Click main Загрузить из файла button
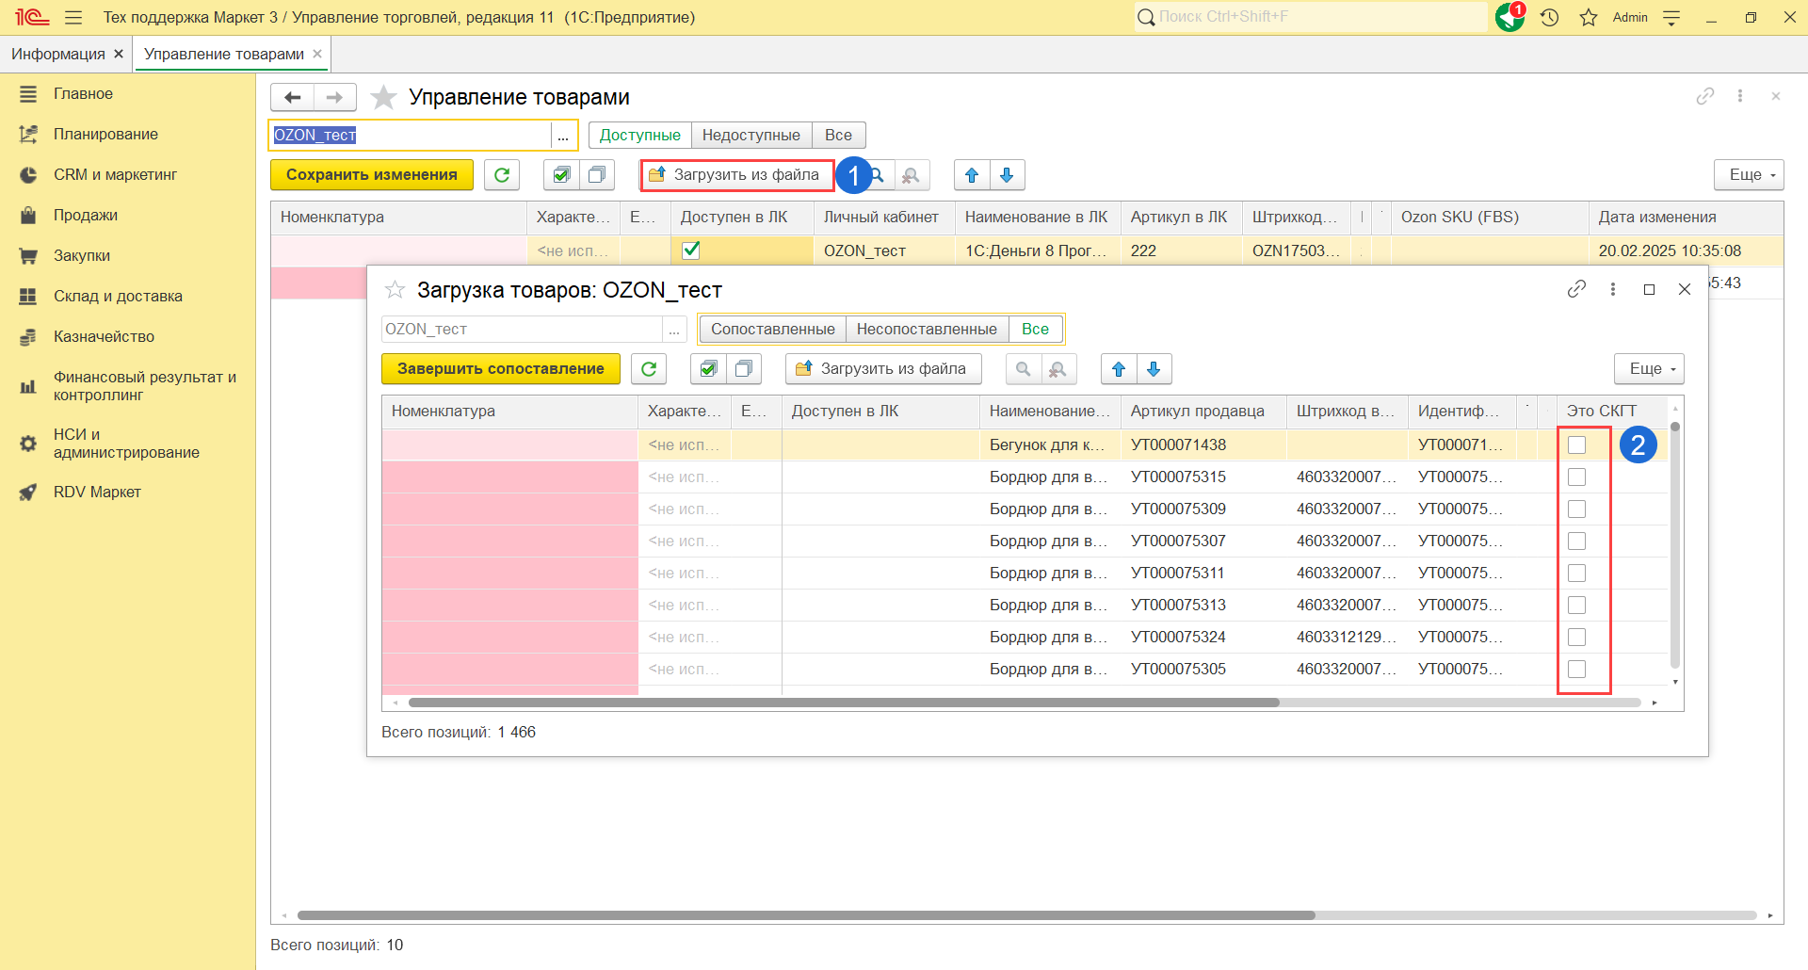The image size is (1808, 970). (x=737, y=175)
